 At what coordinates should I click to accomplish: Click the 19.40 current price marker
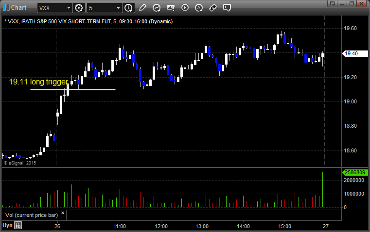[355, 54]
